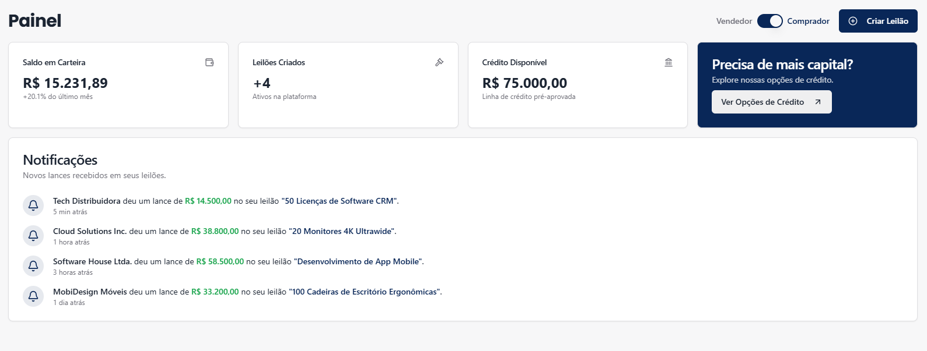The width and height of the screenshot is (927, 351).
Task: Select the Comprador mode label
Action: tap(808, 21)
